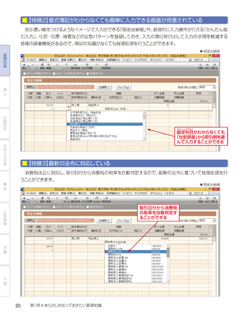This screenshot has width=248, height=317.
Task: Enable 取り込み機能を使う checkbox in upper window
Action: coord(25,73)
